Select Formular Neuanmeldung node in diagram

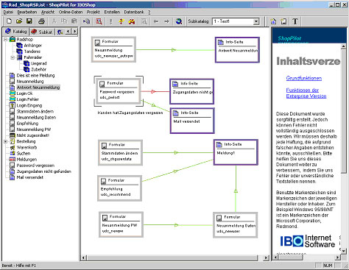pos(114,49)
